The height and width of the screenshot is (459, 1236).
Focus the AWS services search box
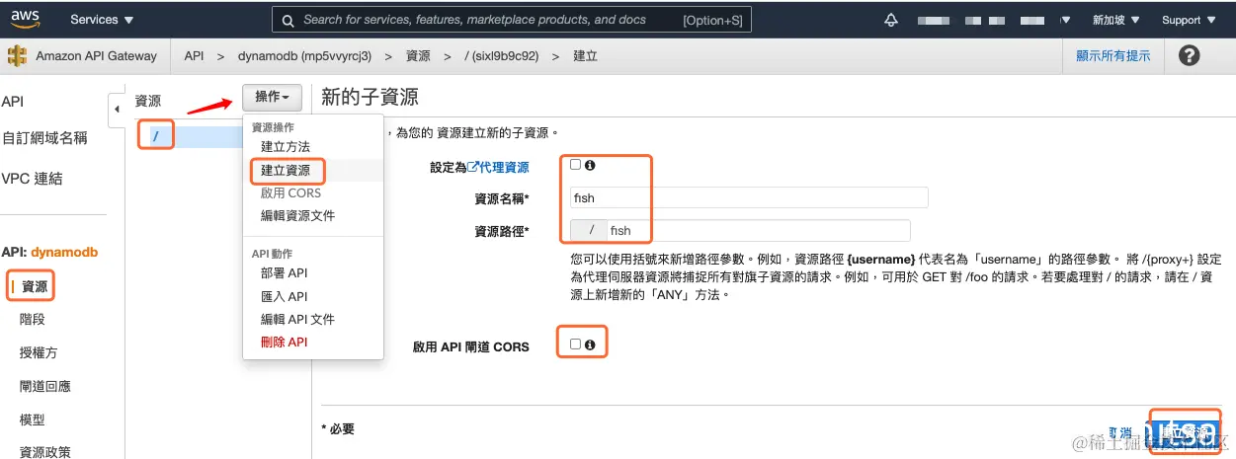click(512, 20)
